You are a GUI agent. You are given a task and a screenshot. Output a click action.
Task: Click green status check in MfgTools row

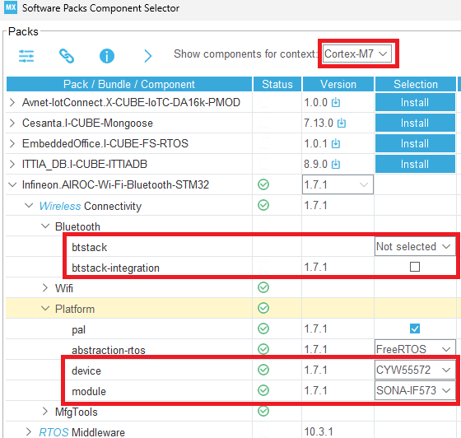tap(263, 411)
